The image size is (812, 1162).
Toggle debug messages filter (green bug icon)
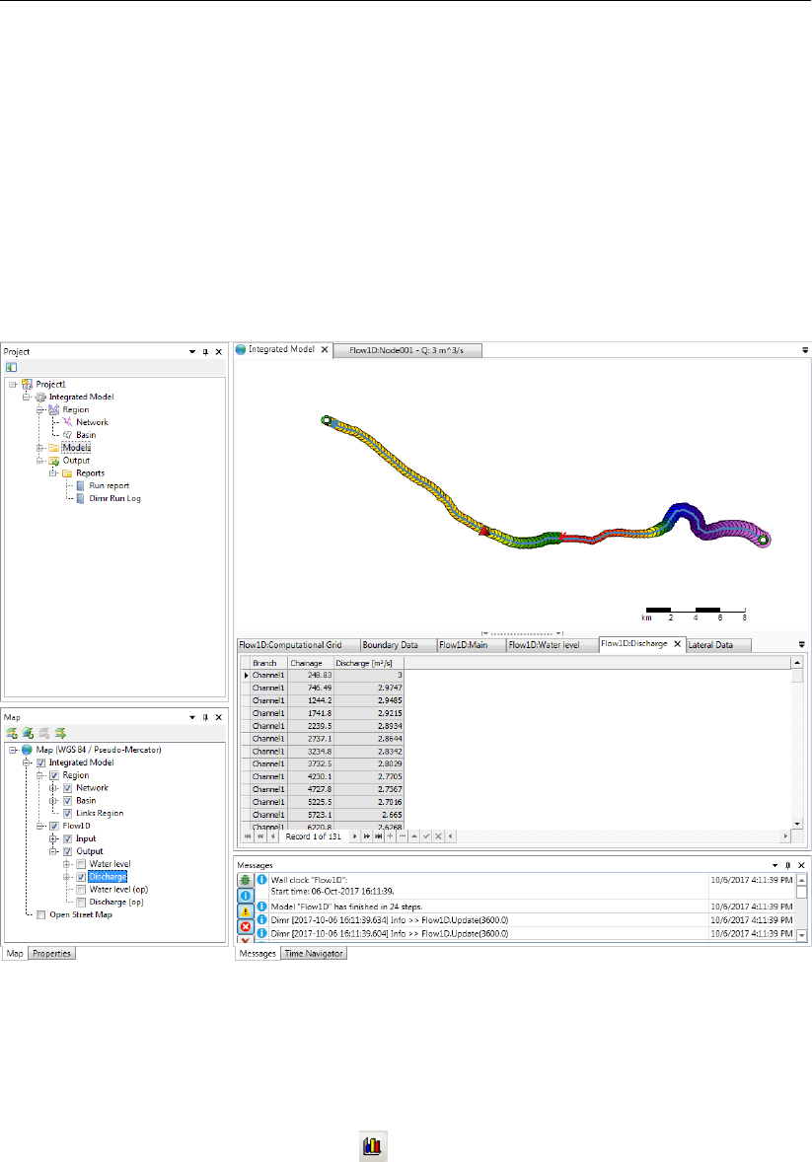(x=246, y=880)
